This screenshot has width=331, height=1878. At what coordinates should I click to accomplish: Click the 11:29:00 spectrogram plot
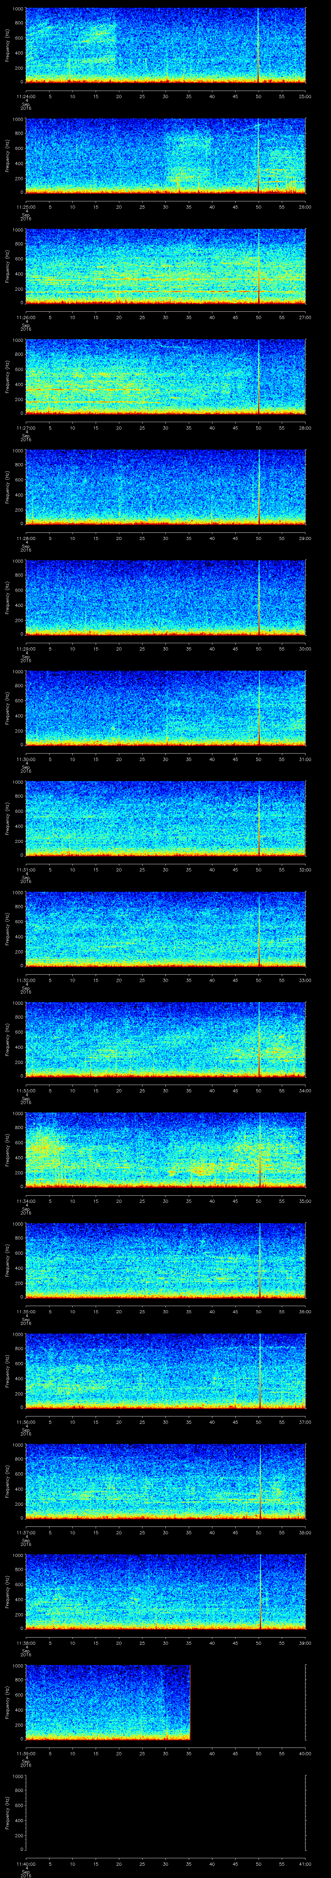point(165,597)
